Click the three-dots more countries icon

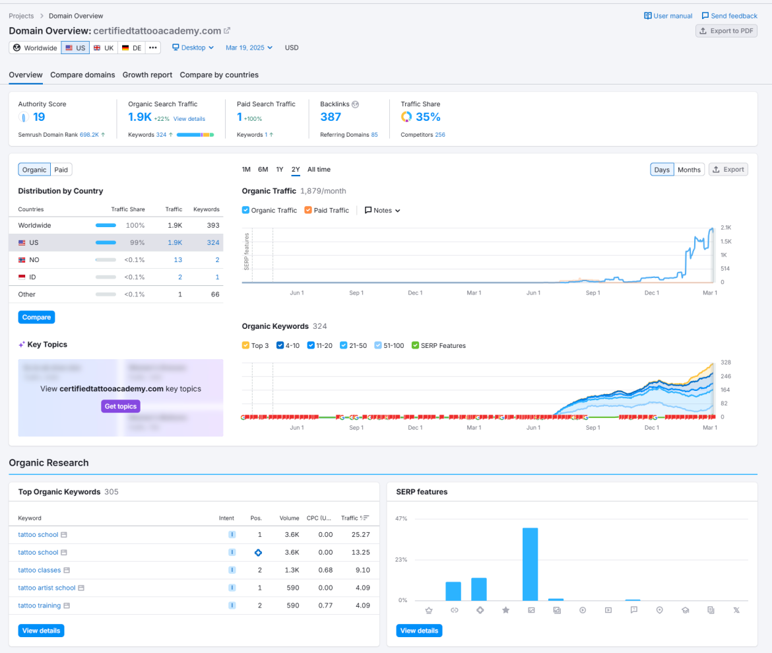pyautogui.click(x=153, y=48)
